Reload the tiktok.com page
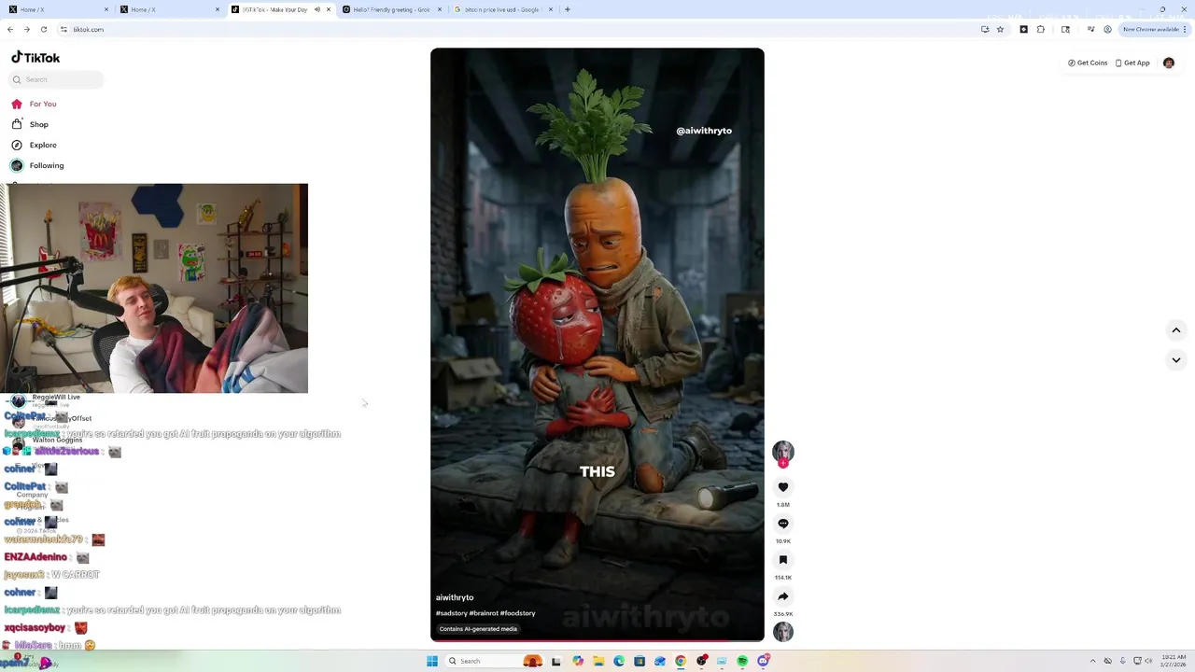Viewport: 1195px width, 672px height. click(44, 29)
